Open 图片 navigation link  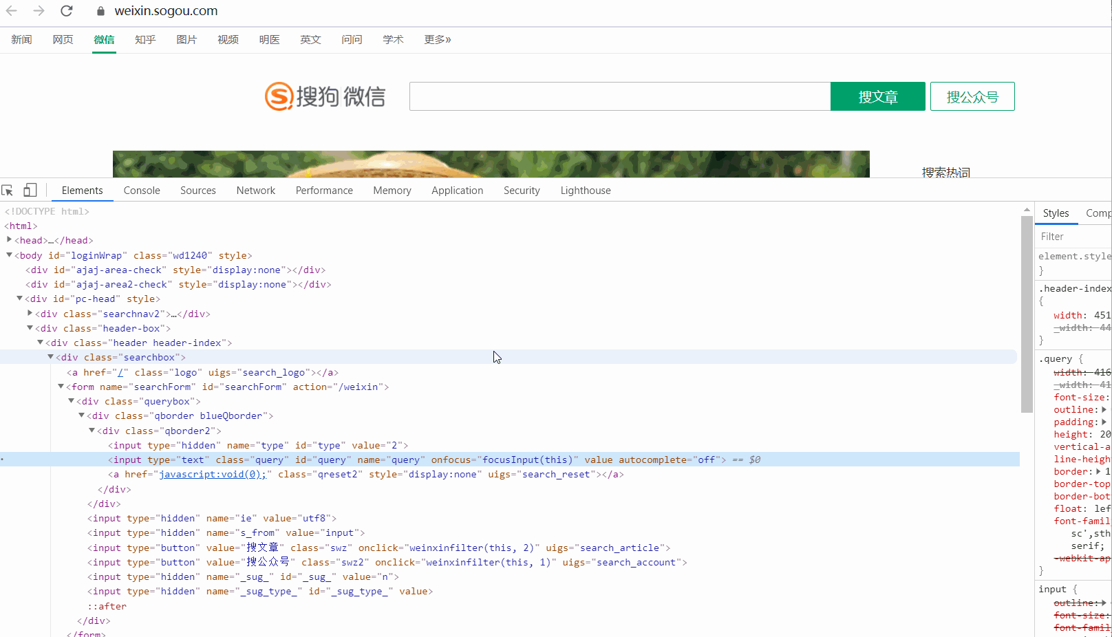186,39
